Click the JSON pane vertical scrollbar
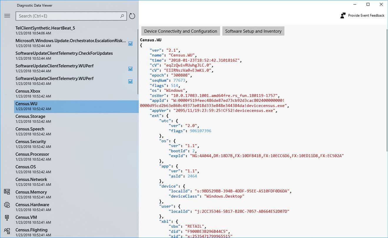Screen dimensions: 388x238 point(387,90)
